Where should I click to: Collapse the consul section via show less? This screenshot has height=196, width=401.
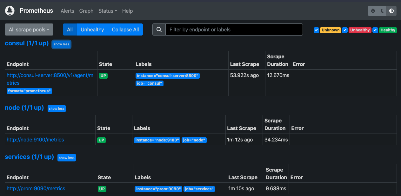click(61, 44)
